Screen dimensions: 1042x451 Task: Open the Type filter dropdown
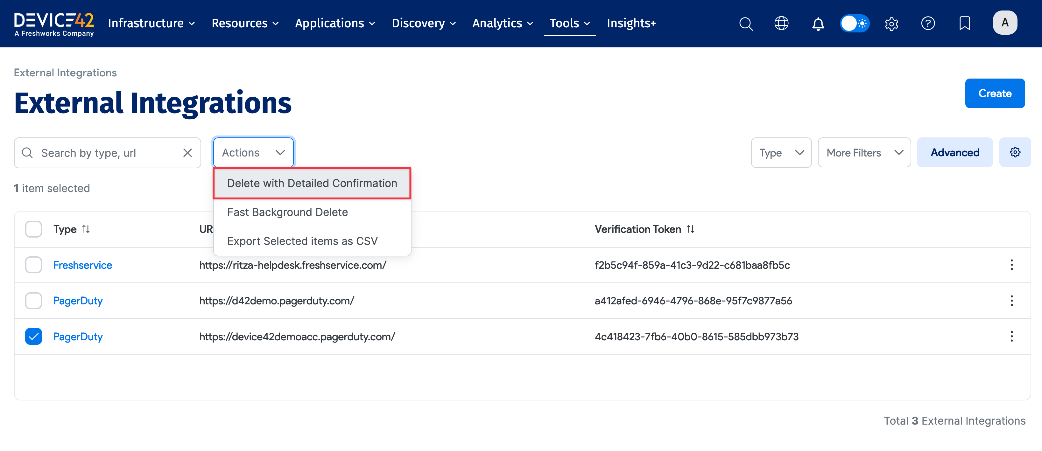pos(781,152)
